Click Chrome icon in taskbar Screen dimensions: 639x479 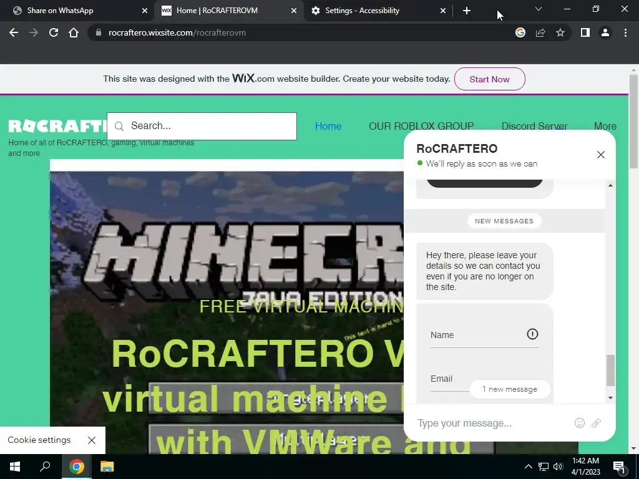coord(76,467)
